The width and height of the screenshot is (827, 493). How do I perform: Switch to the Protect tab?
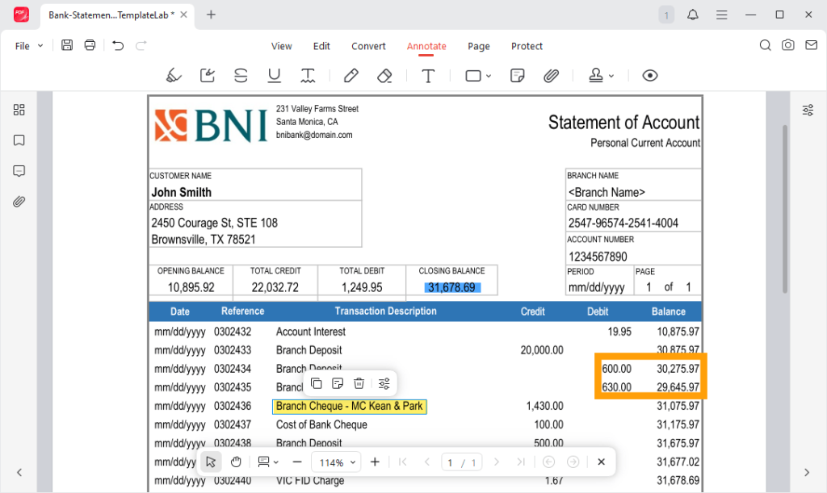[527, 46]
